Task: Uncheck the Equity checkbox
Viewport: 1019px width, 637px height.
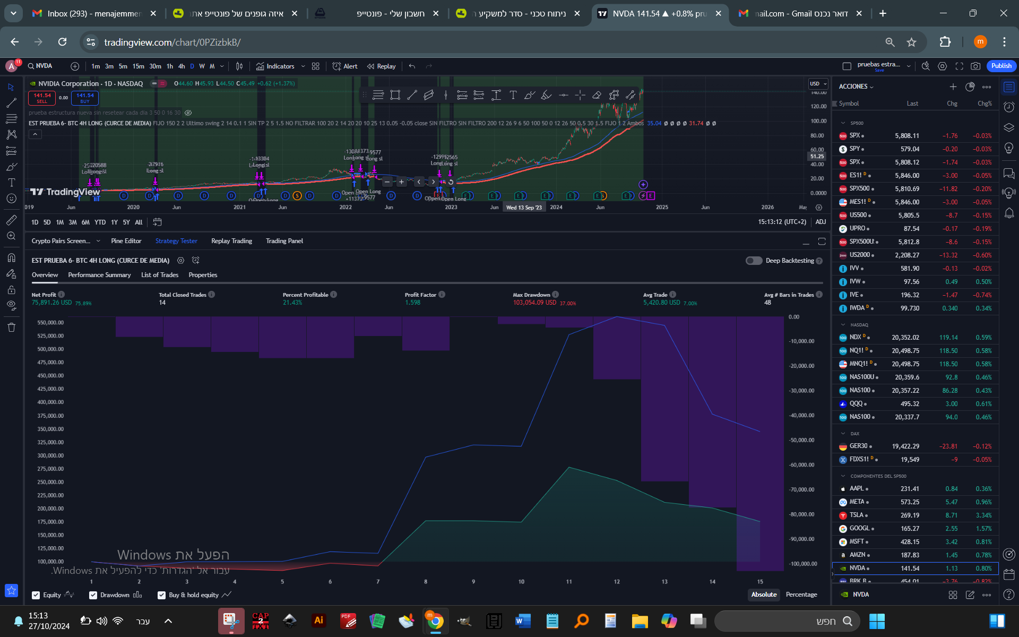Action: tap(36, 595)
